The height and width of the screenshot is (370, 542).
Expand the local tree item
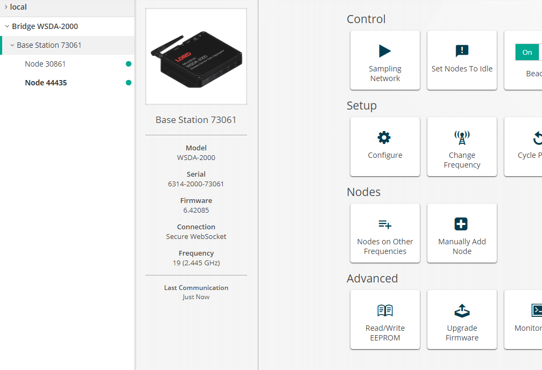pos(6,7)
